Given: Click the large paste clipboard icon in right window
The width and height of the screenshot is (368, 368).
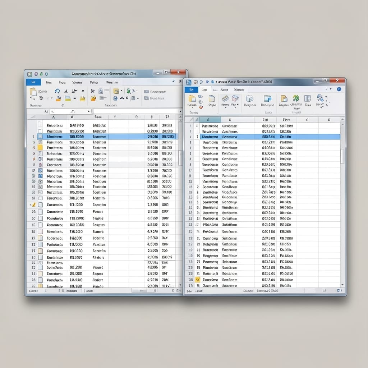Looking at the screenshot, I should pyautogui.click(x=192, y=99).
